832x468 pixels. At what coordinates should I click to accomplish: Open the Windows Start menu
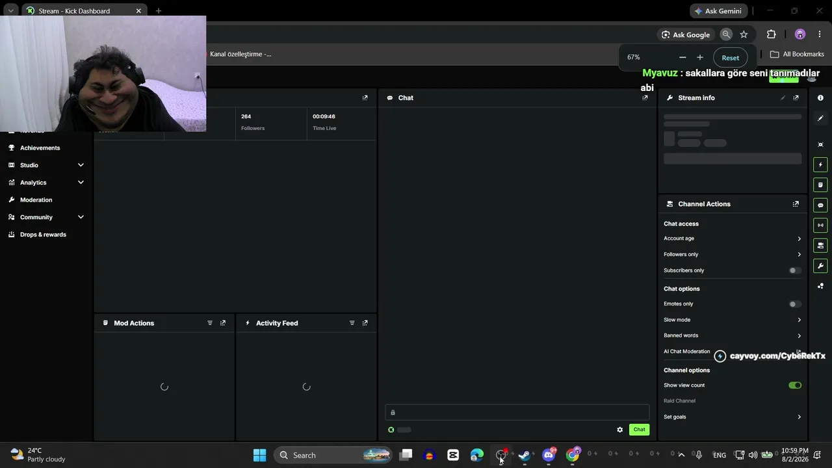click(x=259, y=455)
